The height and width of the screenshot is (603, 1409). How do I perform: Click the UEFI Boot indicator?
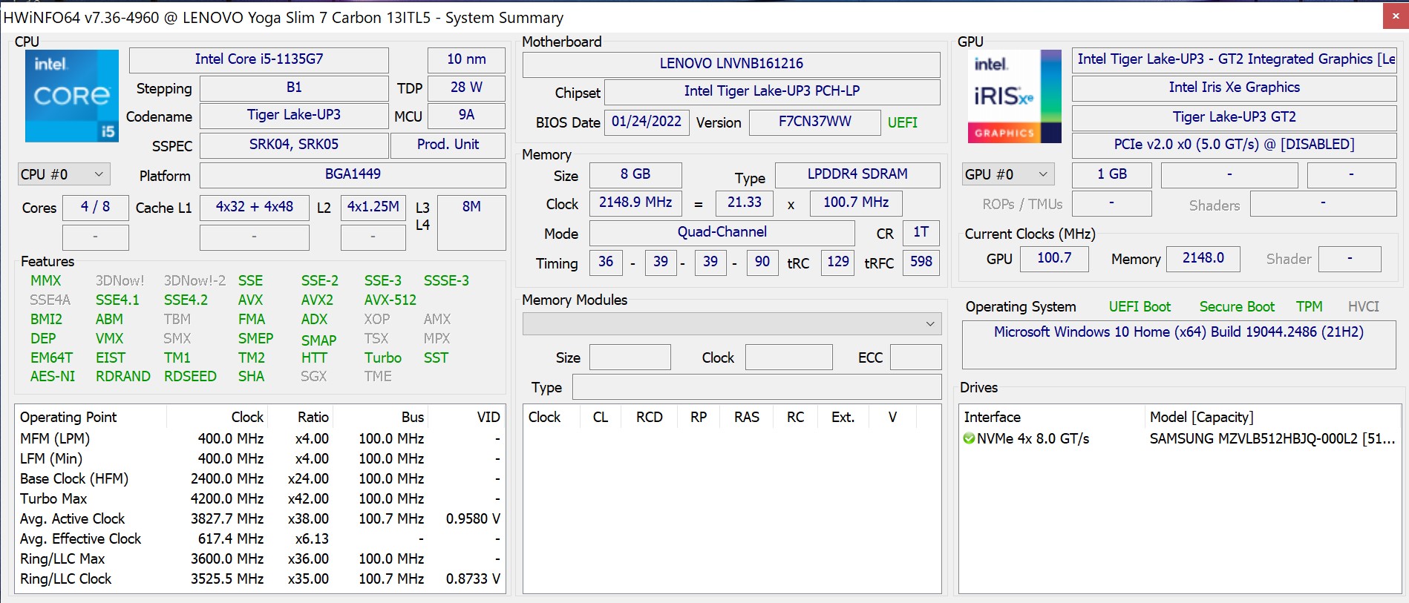pyautogui.click(x=1140, y=307)
